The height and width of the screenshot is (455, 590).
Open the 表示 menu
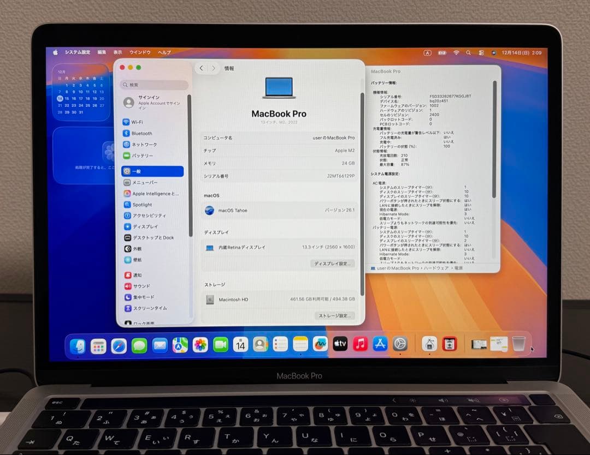tap(117, 52)
